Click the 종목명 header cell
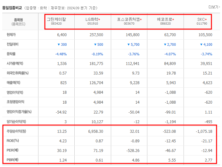The height and width of the screenshot is (167, 222). tap(18, 22)
